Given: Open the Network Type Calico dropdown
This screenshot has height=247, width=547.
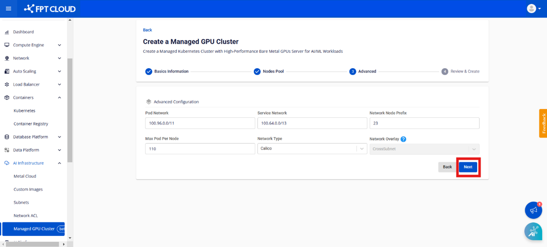Looking at the screenshot, I should click(311, 149).
